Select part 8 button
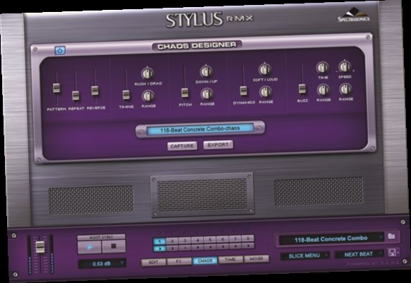 pyautogui.click(x=247, y=238)
